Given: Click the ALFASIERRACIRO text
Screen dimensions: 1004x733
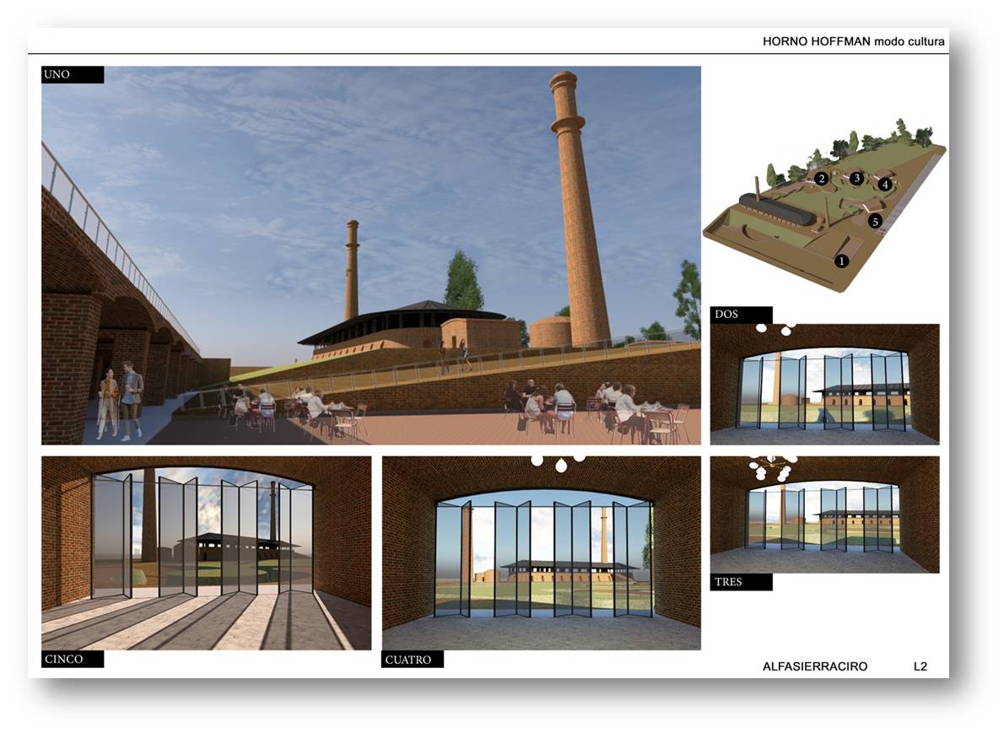Looking at the screenshot, I should 814,666.
